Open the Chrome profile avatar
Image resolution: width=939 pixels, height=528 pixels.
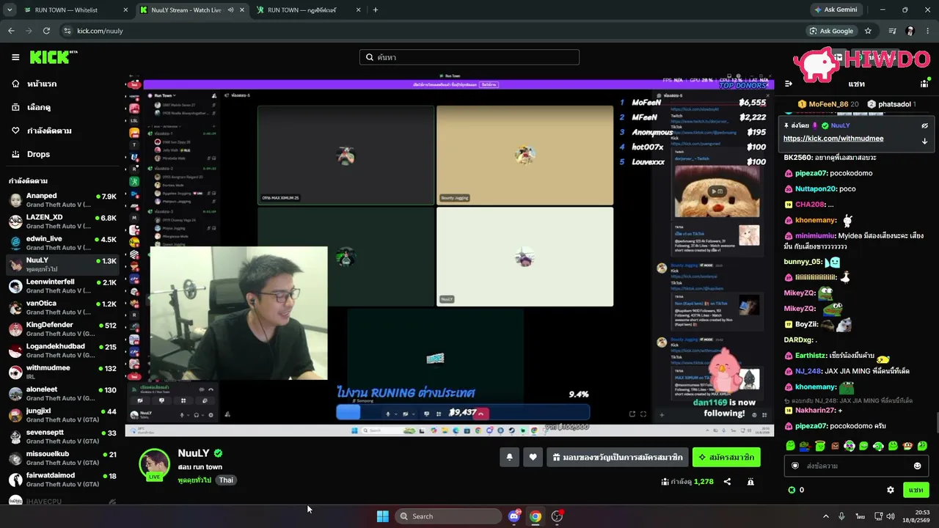pos(910,31)
